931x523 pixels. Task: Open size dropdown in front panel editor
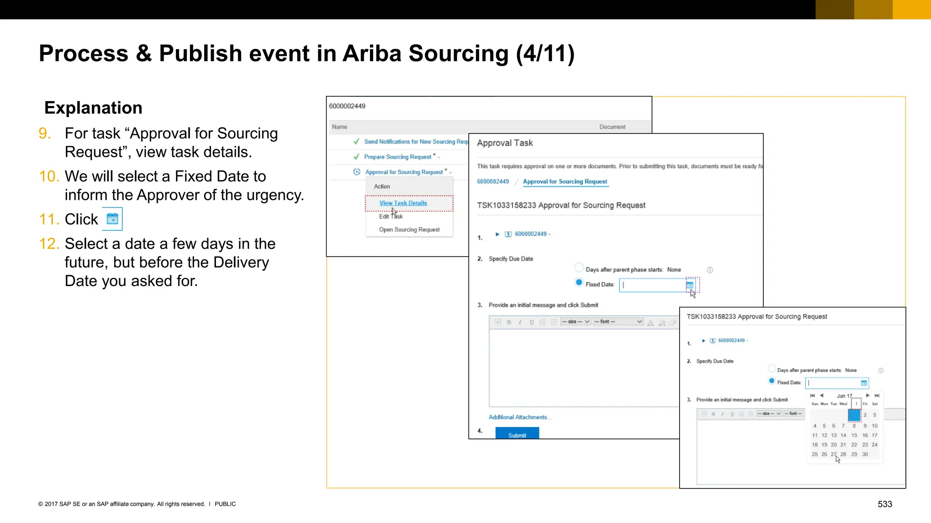tap(769, 414)
